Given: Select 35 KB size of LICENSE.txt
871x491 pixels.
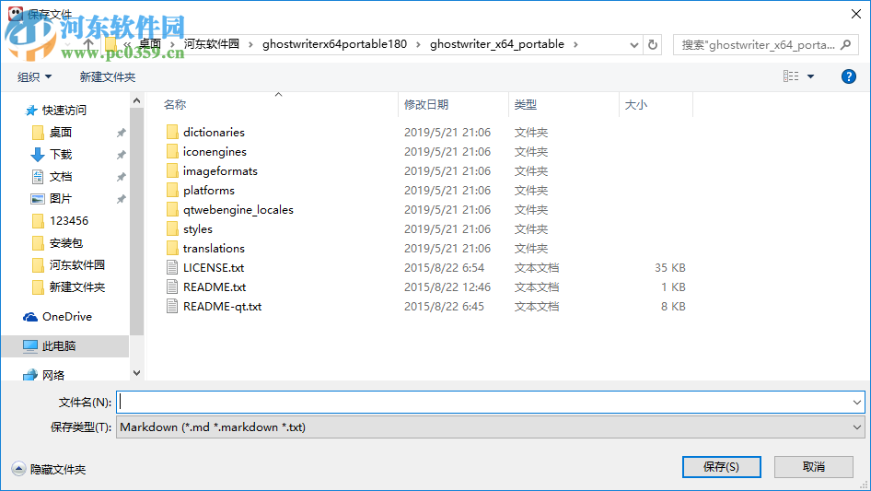Looking at the screenshot, I should [x=670, y=267].
